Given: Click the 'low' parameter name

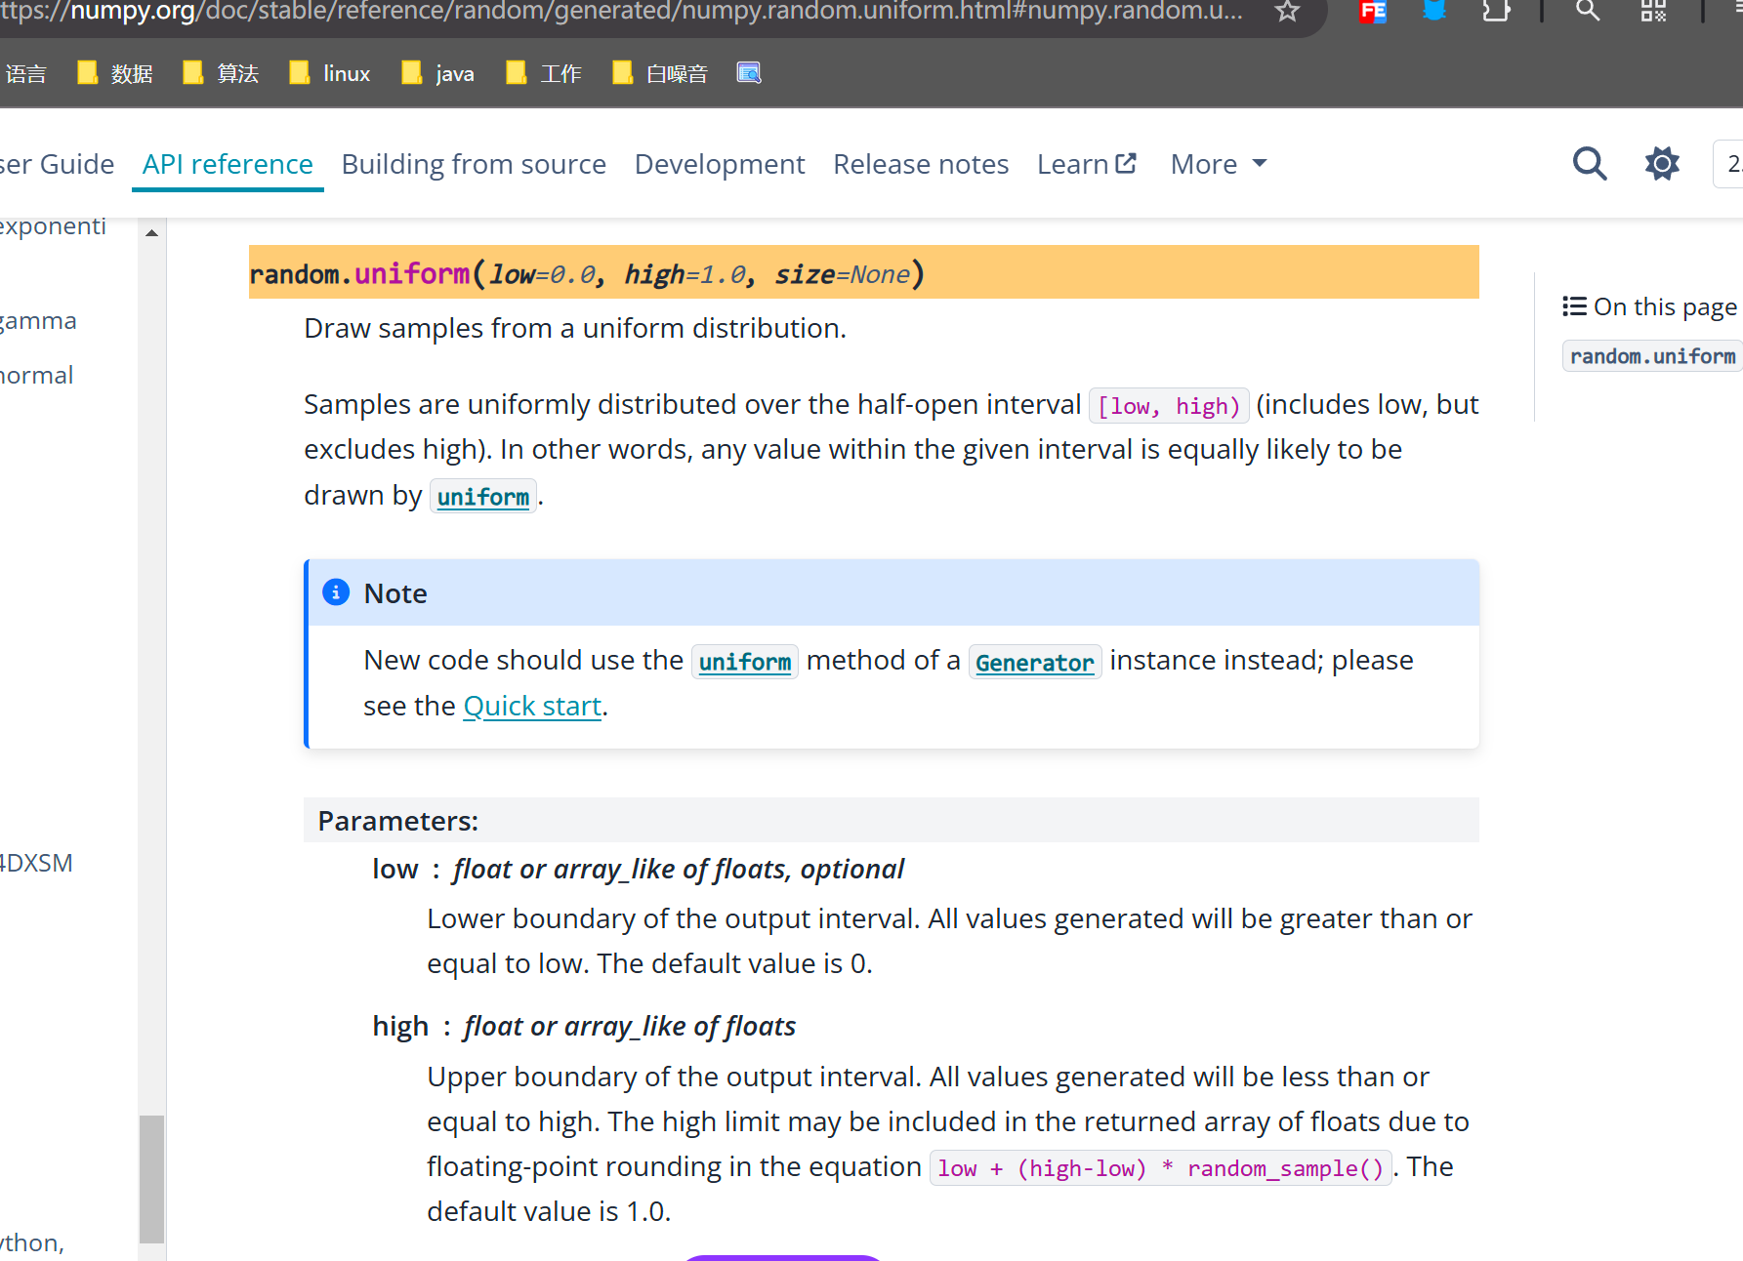Looking at the screenshot, I should pyautogui.click(x=394, y=869).
